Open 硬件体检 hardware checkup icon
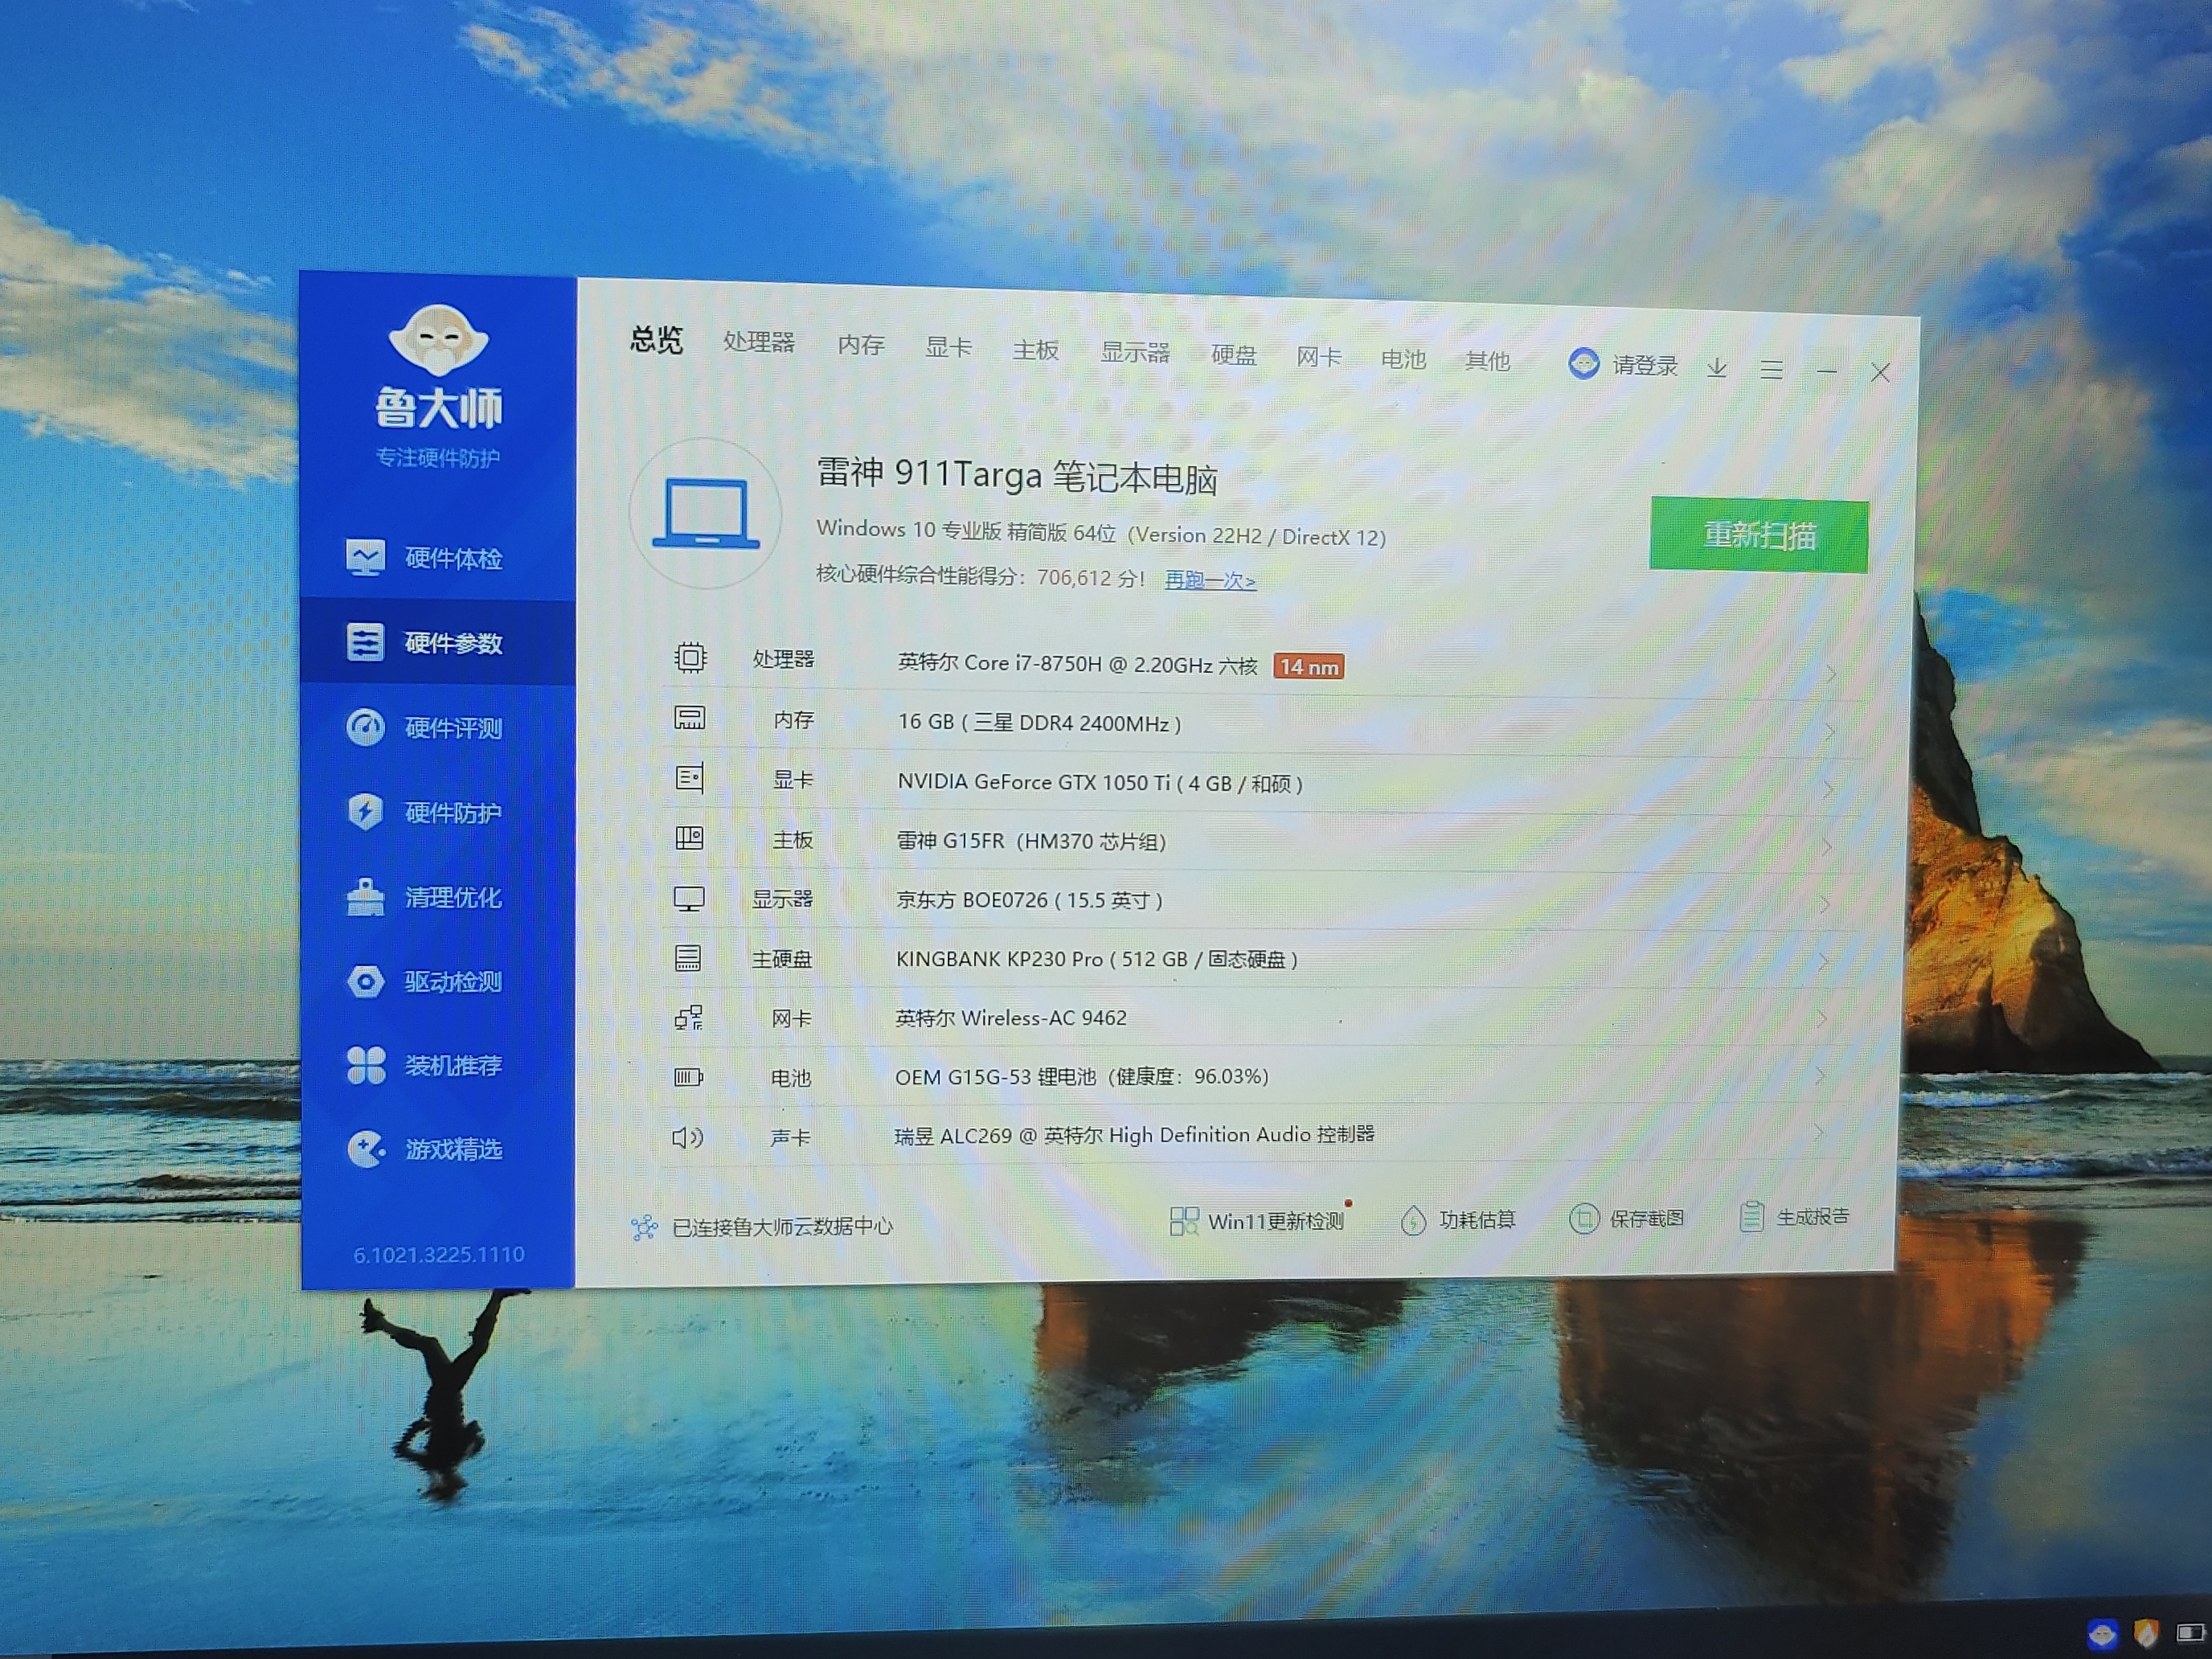 point(365,557)
